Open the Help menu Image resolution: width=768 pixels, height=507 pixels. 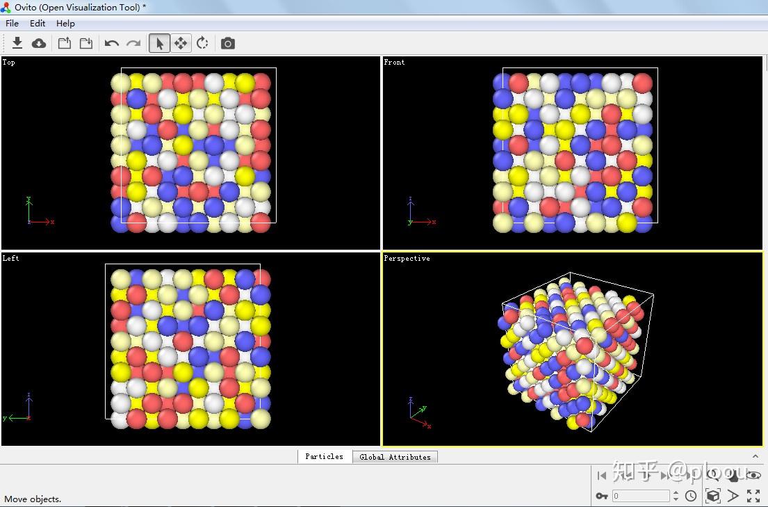(65, 23)
